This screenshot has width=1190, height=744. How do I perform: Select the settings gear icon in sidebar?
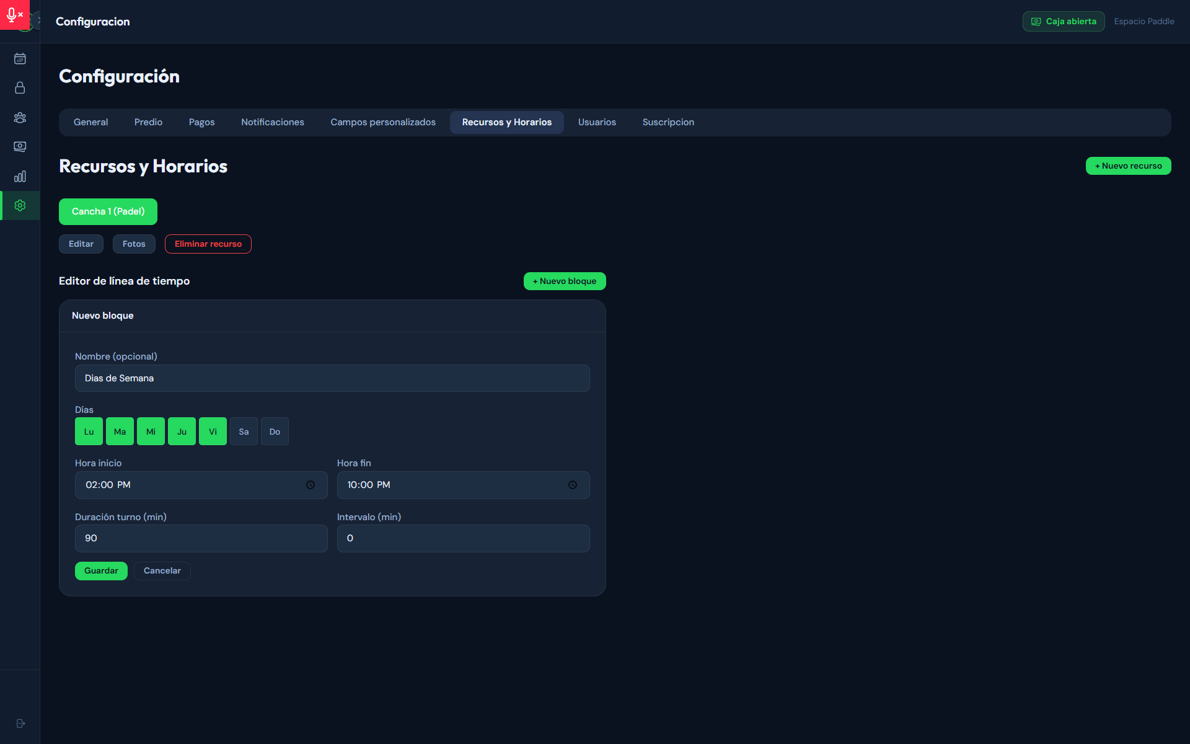point(20,205)
